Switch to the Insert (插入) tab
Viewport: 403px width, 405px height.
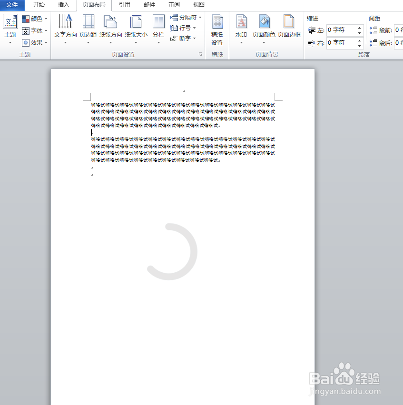[x=63, y=5]
